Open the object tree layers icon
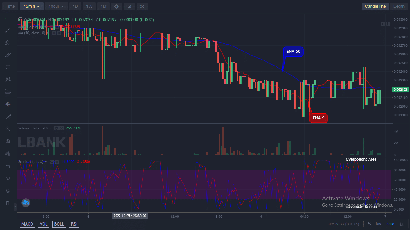Viewport: 410px width, 230px height. point(8,191)
